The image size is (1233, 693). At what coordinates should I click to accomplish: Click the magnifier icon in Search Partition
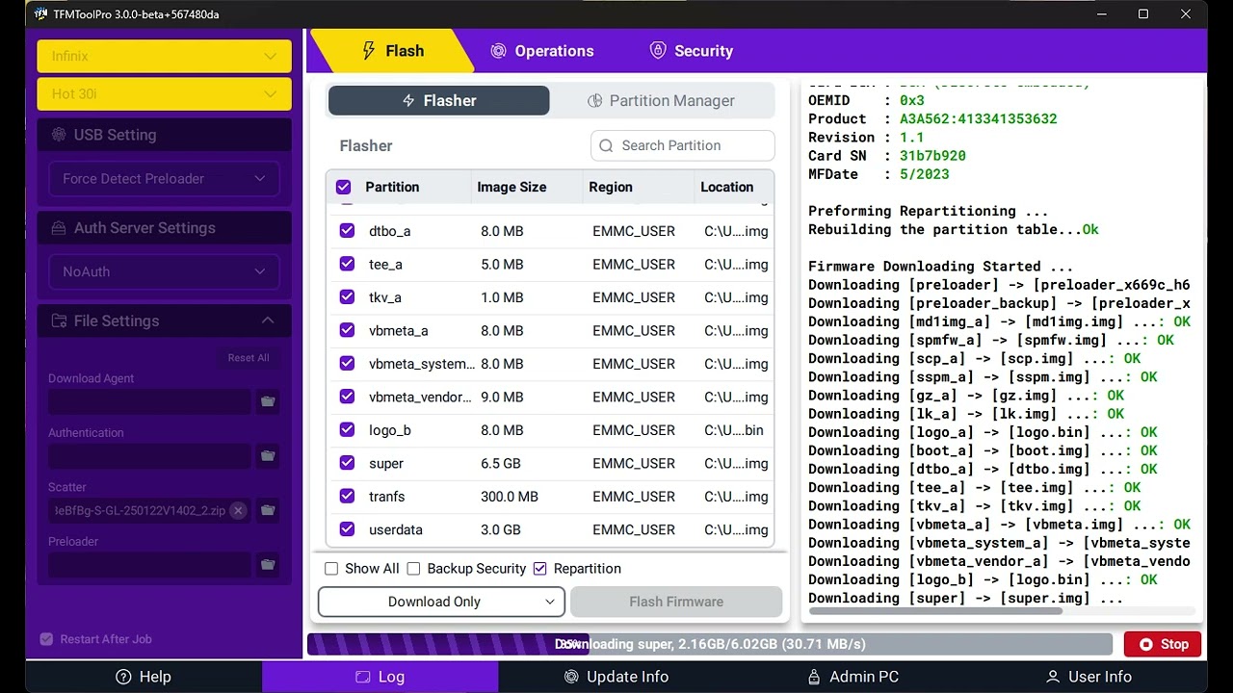(x=606, y=145)
